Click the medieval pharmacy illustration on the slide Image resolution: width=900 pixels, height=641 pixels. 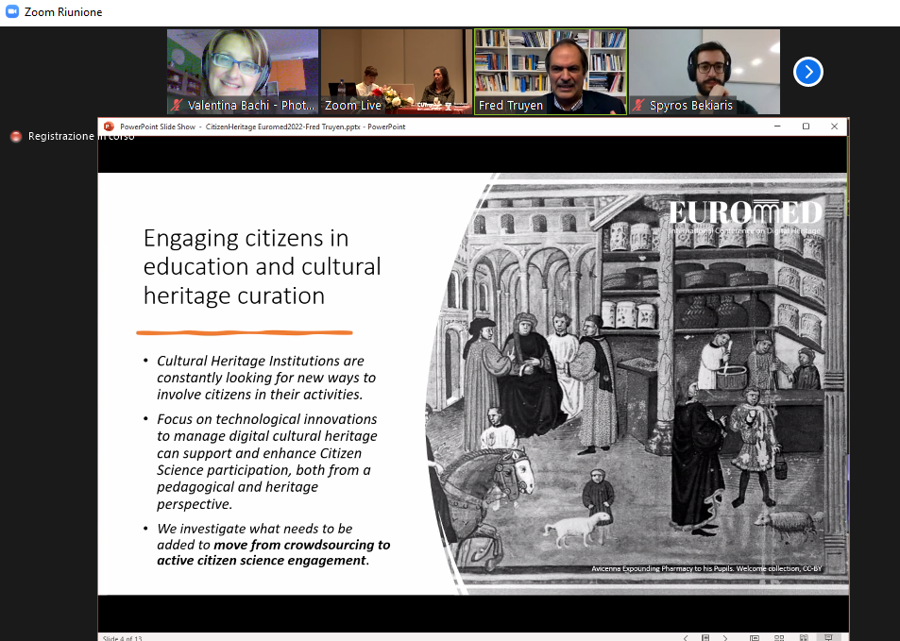click(637, 384)
